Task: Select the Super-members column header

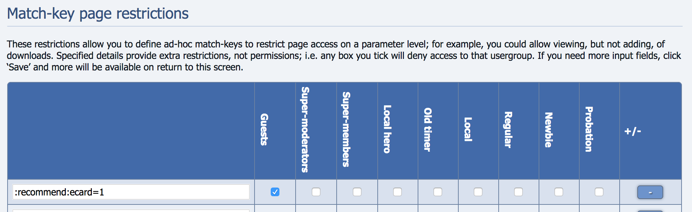Action: 346,130
